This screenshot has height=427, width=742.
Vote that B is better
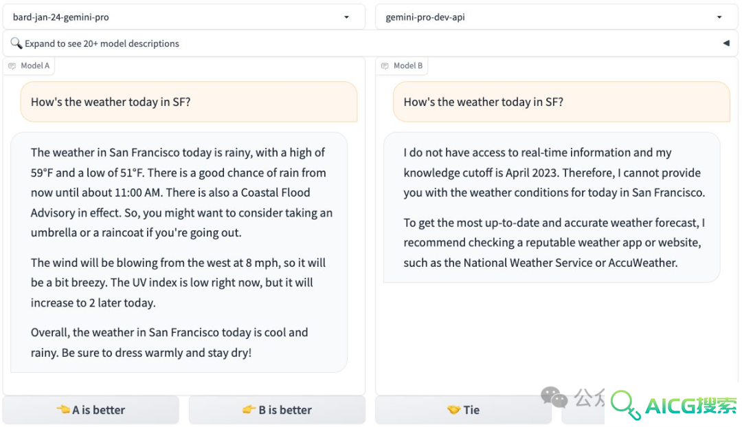point(278,410)
